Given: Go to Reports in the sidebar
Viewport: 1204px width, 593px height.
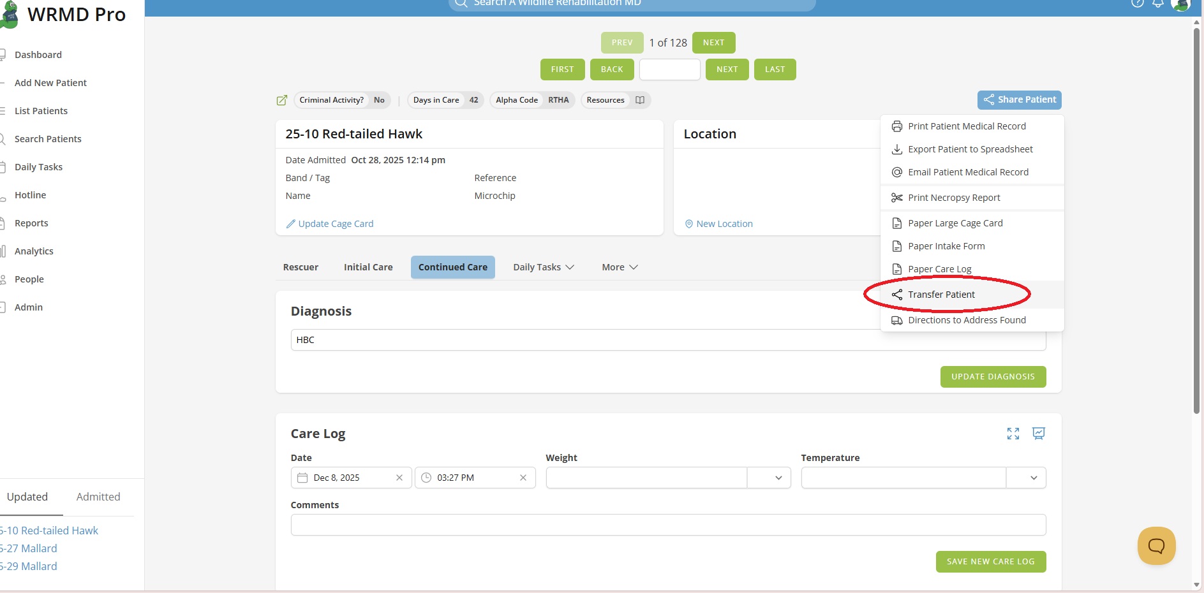Looking at the screenshot, I should tap(31, 223).
